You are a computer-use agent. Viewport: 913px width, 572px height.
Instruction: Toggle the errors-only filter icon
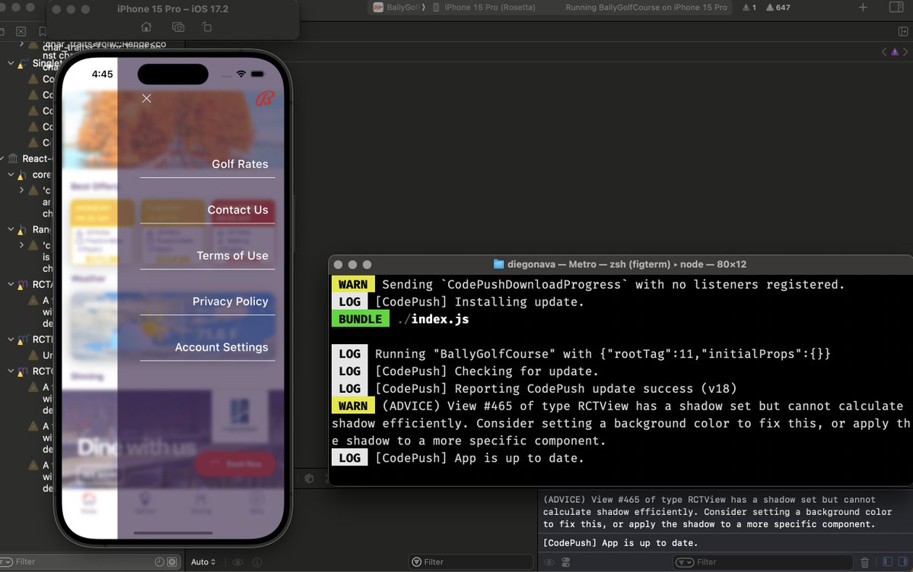171,562
